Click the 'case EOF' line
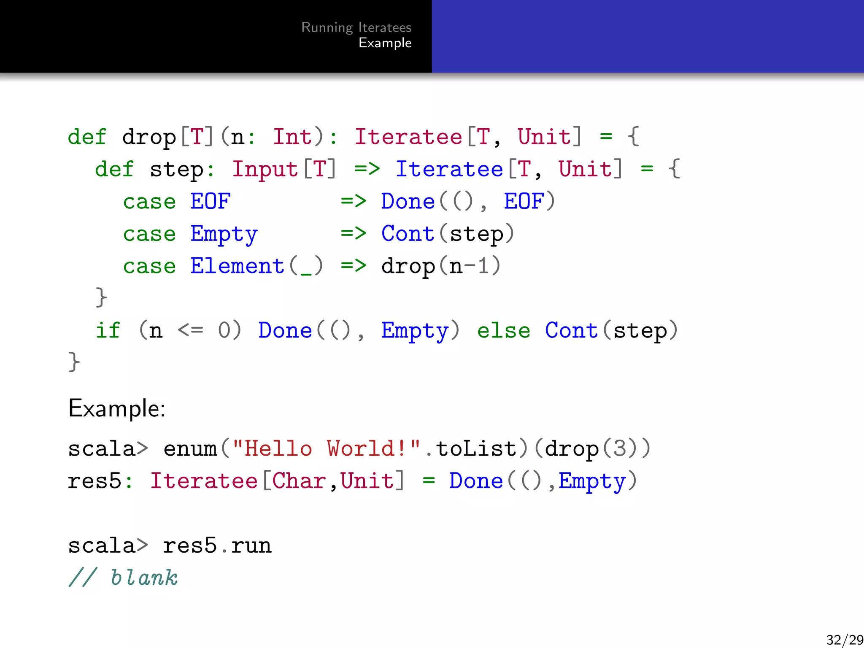 339,202
